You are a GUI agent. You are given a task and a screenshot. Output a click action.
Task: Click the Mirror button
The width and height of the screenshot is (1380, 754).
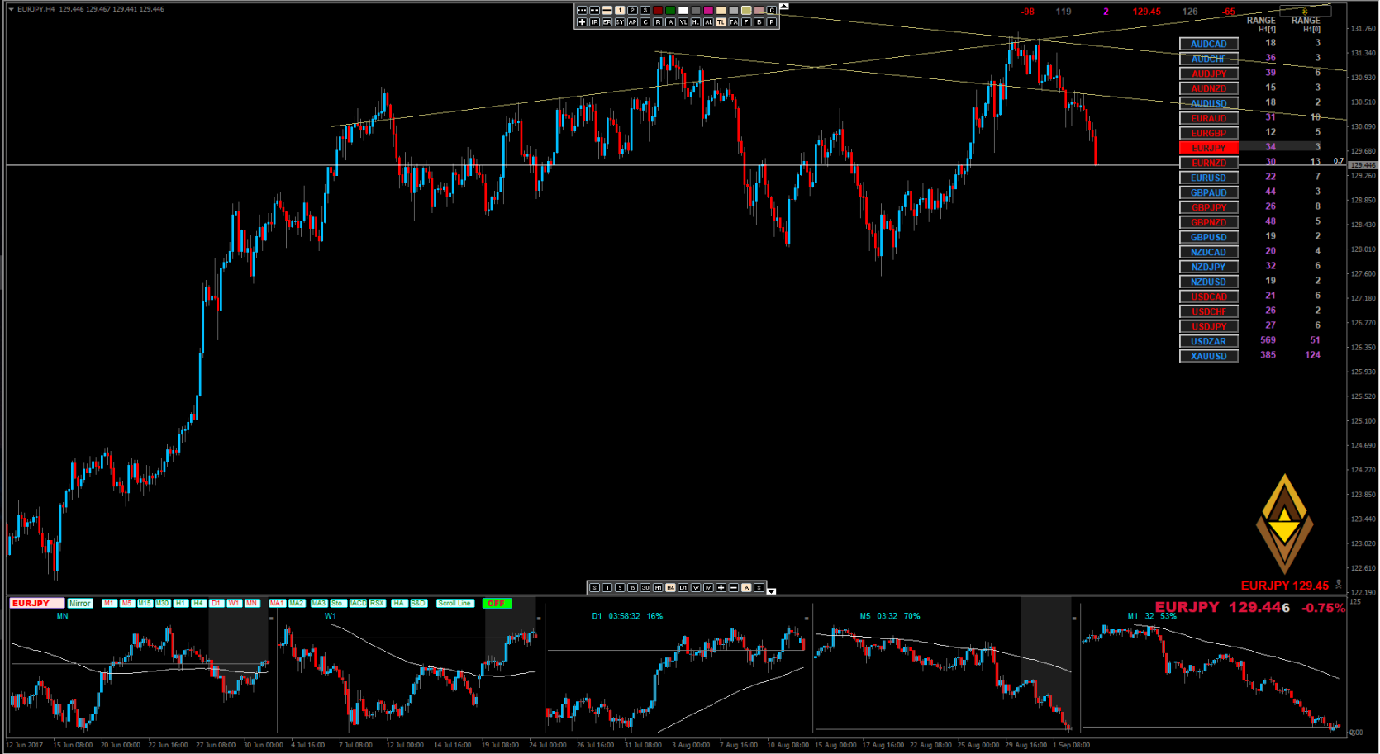point(80,604)
